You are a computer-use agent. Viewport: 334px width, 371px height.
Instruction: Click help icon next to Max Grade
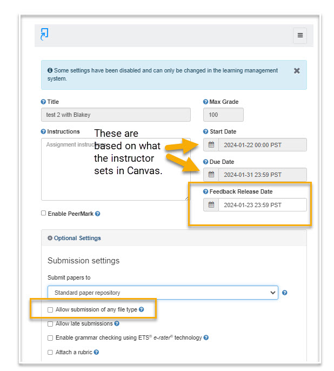(205, 102)
